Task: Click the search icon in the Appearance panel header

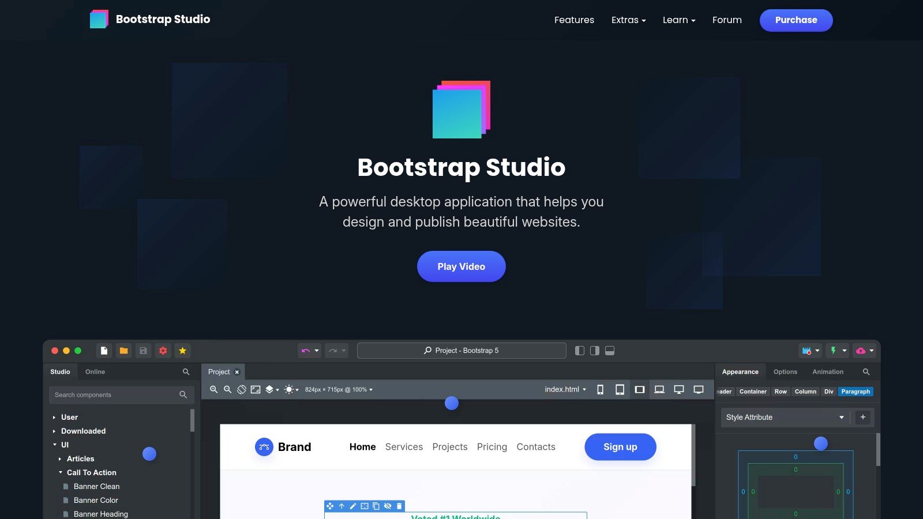Action: [x=866, y=372]
